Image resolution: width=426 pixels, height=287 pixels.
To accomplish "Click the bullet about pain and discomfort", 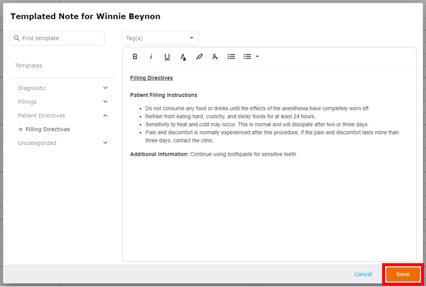I will click(272, 136).
